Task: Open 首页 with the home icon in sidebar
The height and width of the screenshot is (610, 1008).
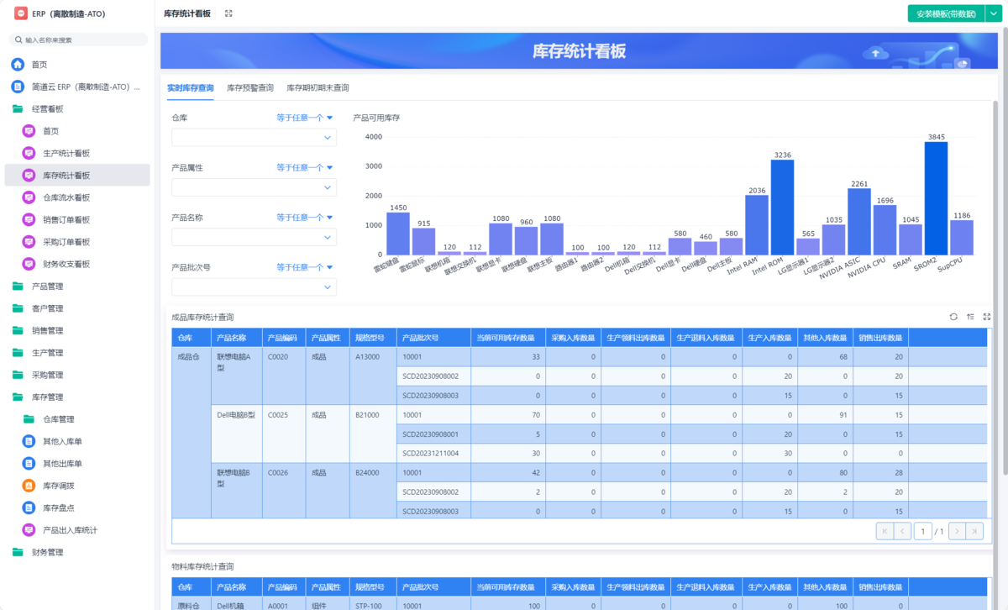Action: [39, 65]
